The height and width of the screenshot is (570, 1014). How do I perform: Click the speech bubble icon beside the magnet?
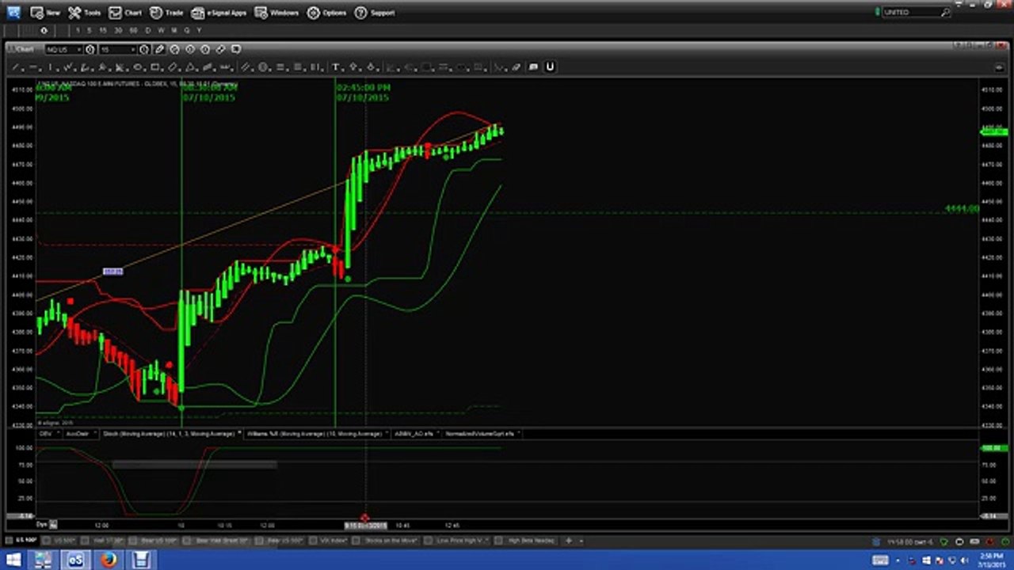pyautogui.click(x=532, y=67)
